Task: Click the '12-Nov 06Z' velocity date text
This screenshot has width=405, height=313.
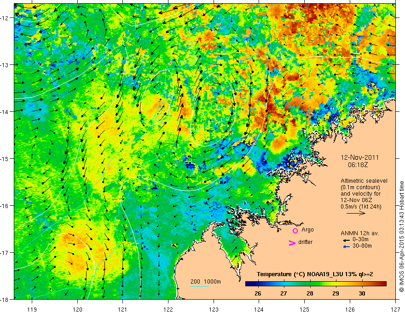Action: pyautogui.click(x=357, y=200)
